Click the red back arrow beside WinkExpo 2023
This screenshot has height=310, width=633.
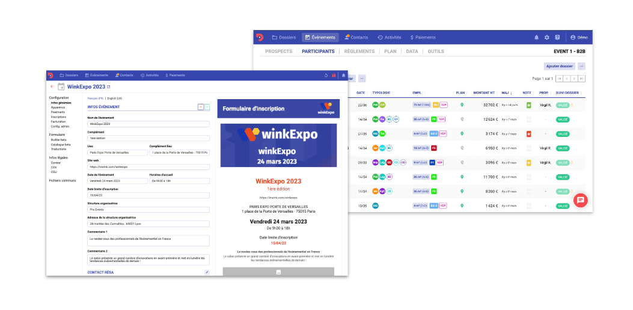(52, 87)
